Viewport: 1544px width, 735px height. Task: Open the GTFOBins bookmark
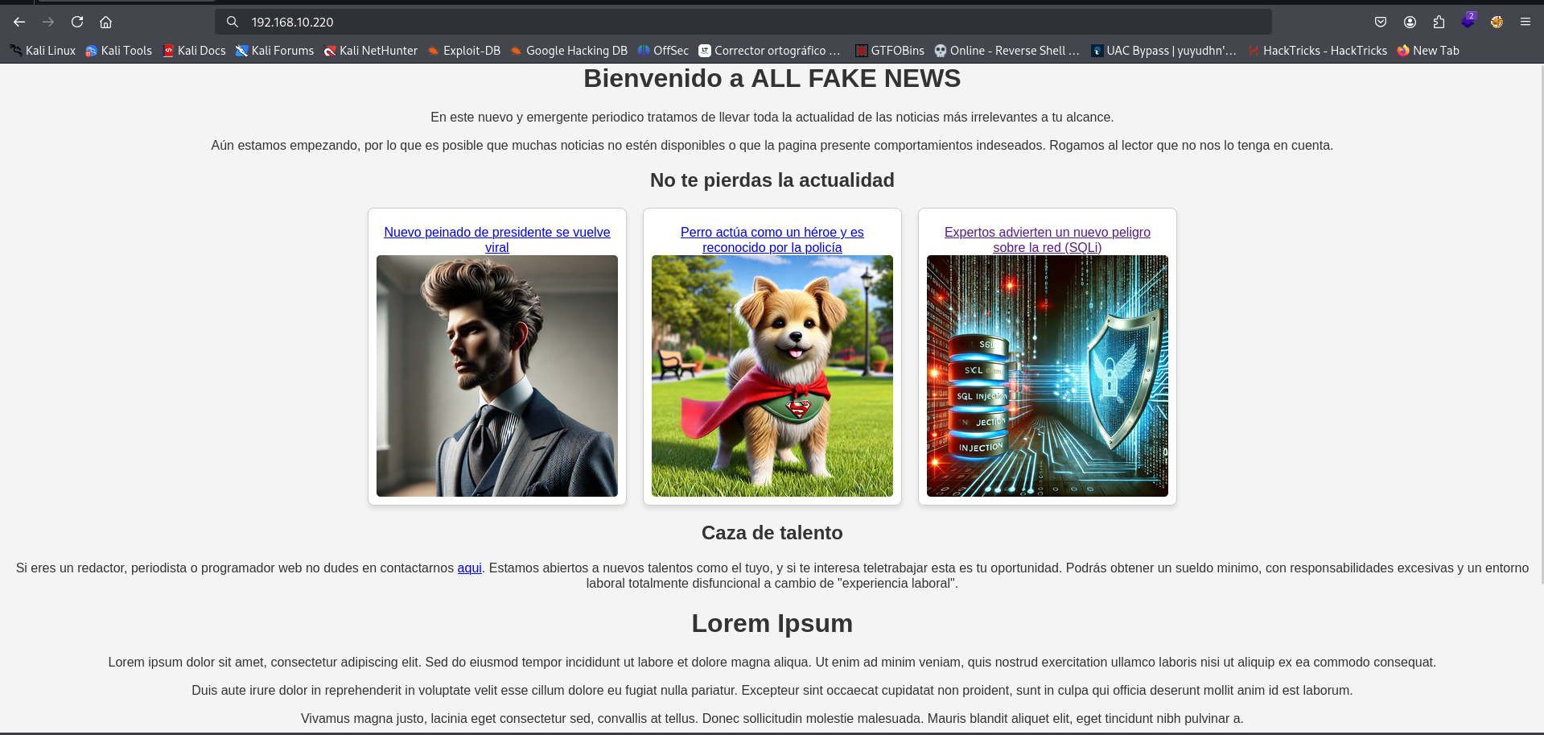[890, 51]
